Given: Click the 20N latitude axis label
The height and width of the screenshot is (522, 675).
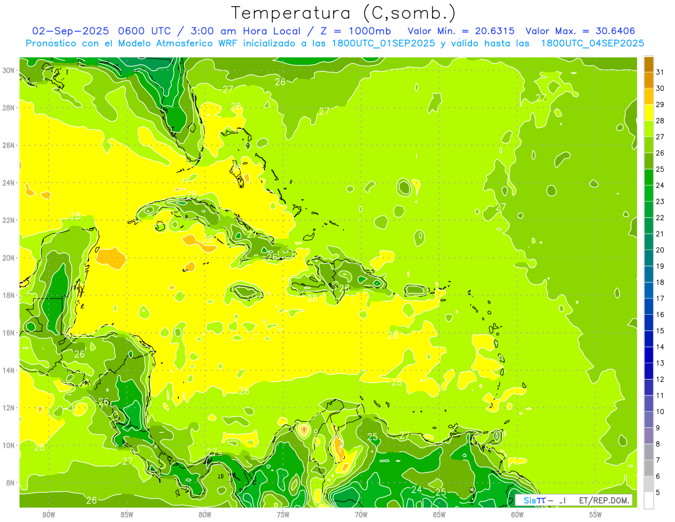Looking at the screenshot, I should [x=10, y=258].
